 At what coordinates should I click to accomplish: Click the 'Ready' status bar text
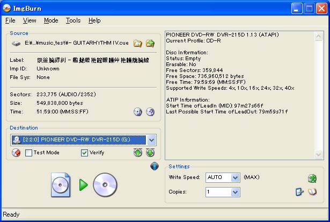11,214
